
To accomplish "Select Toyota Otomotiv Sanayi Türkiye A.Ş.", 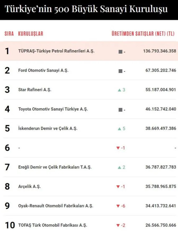I will pyautogui.click(x=53, y=109).
